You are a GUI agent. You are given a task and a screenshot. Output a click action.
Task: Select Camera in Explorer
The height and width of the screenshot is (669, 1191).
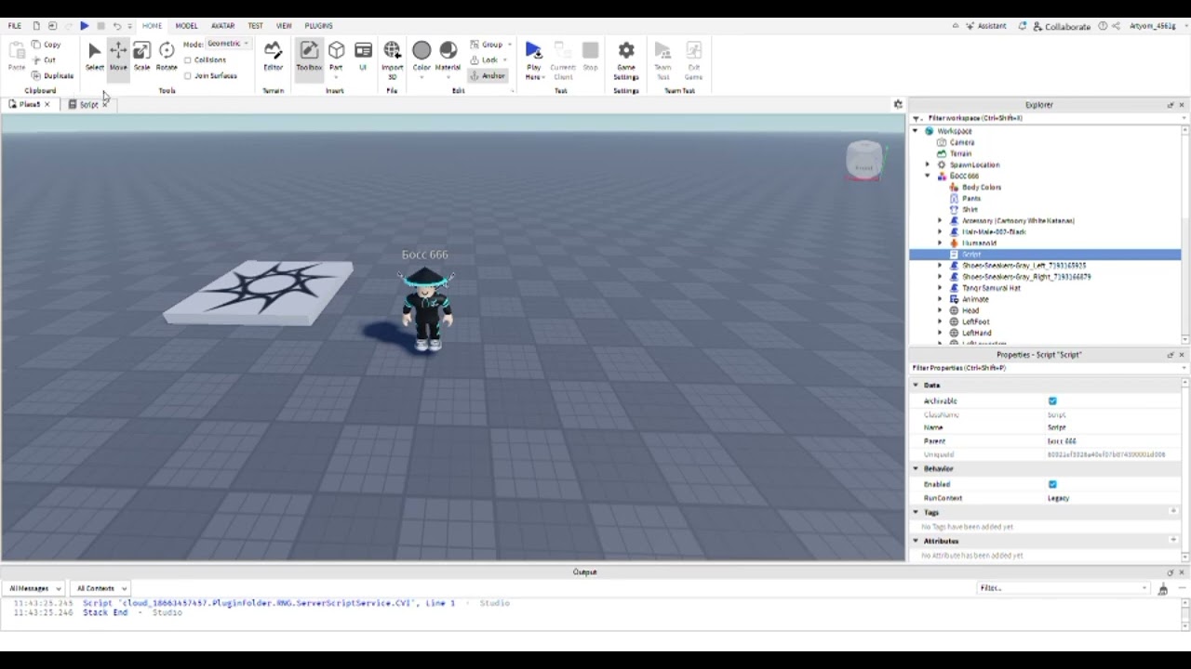point(962,142)
